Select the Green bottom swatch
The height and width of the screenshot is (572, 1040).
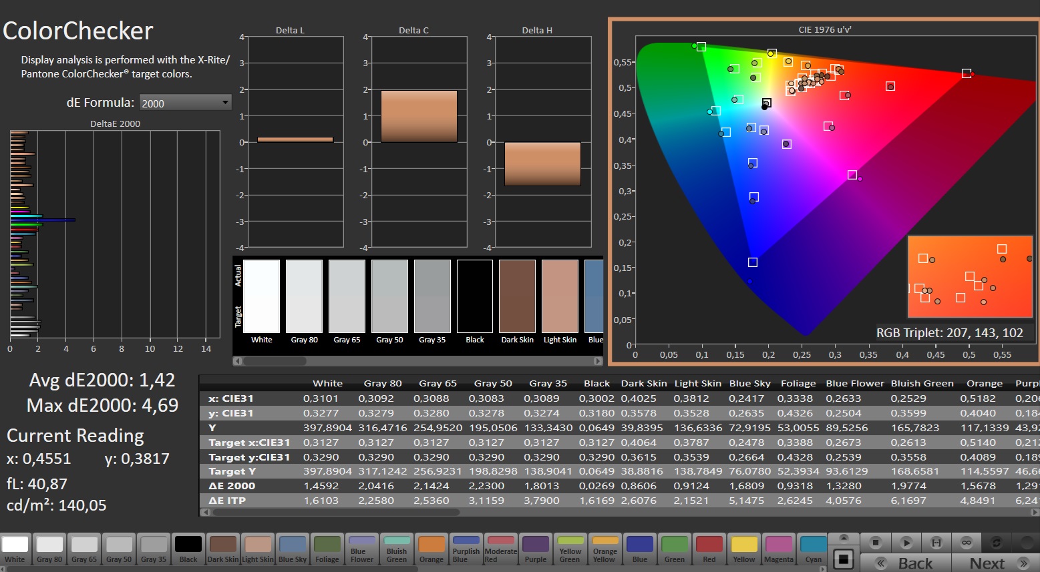pos(675,549)
